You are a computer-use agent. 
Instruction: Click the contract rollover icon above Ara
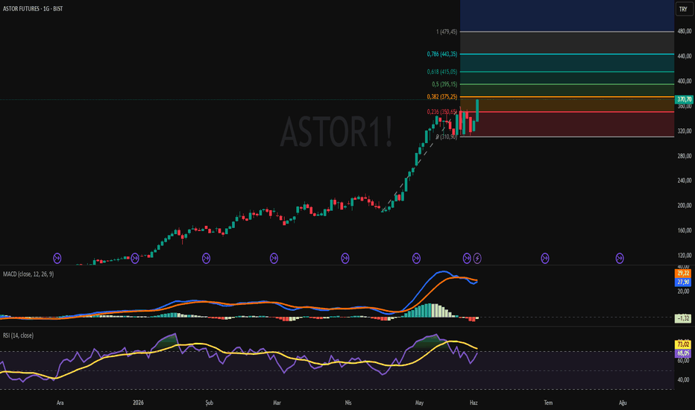click(x=57, y=258)
